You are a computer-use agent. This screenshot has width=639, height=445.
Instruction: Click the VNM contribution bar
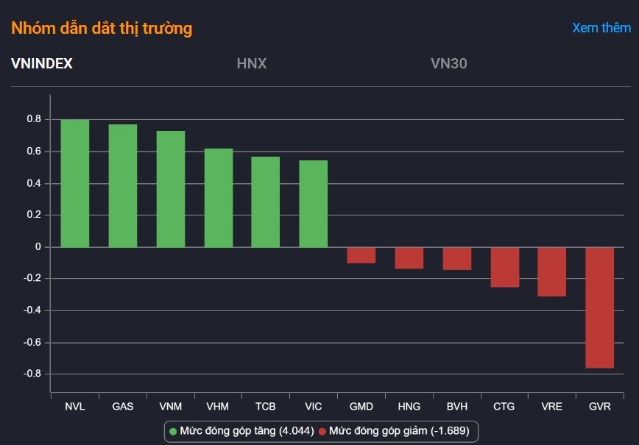coord(171,189)
